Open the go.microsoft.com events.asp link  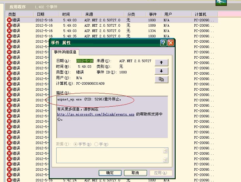96,115
